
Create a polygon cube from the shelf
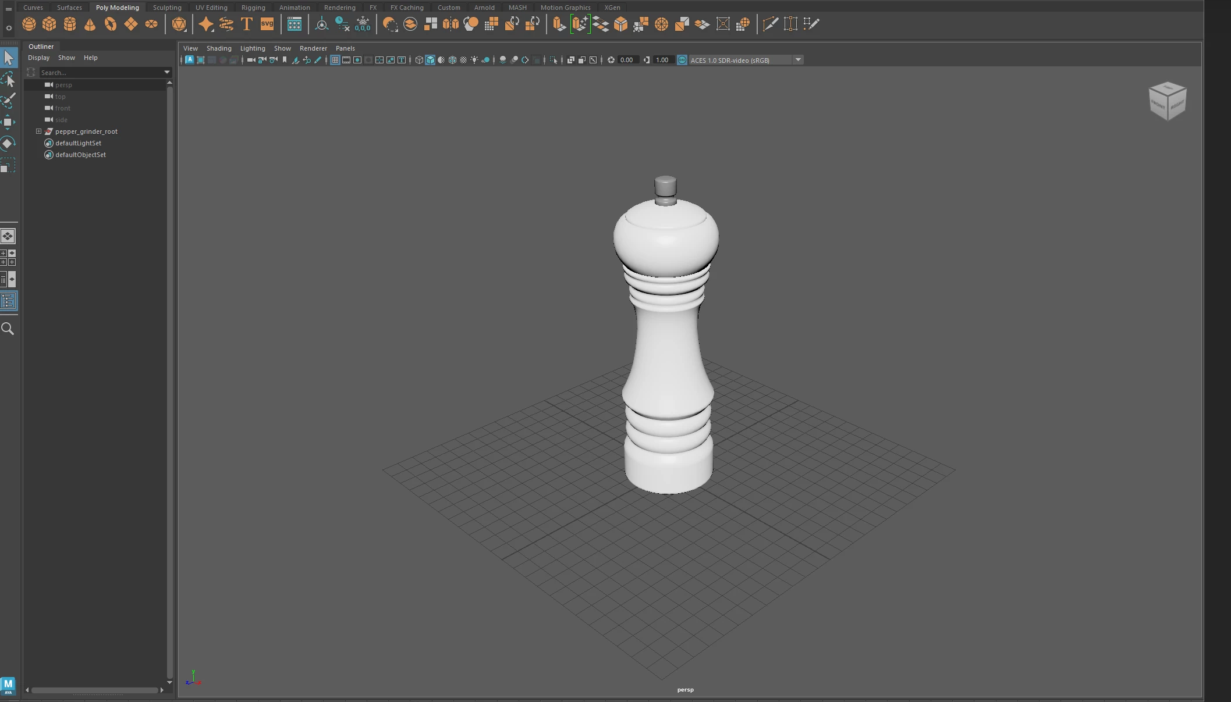pyautogui.click(x=49, y=24)
